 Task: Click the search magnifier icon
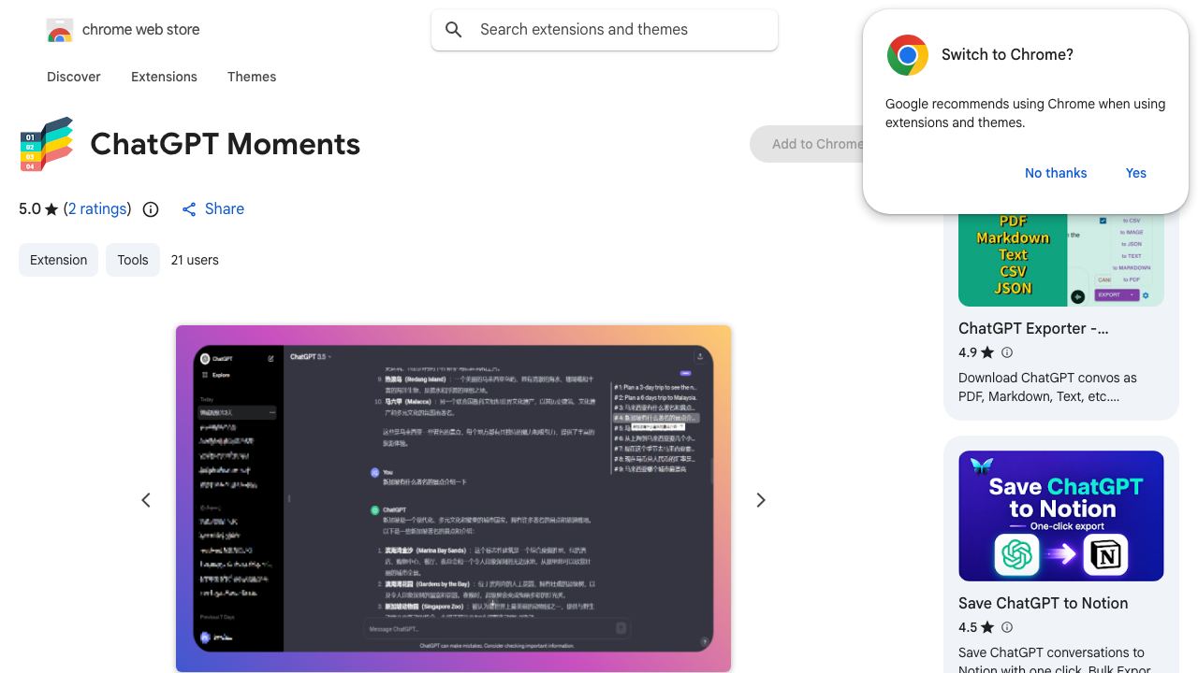[454, 30]
